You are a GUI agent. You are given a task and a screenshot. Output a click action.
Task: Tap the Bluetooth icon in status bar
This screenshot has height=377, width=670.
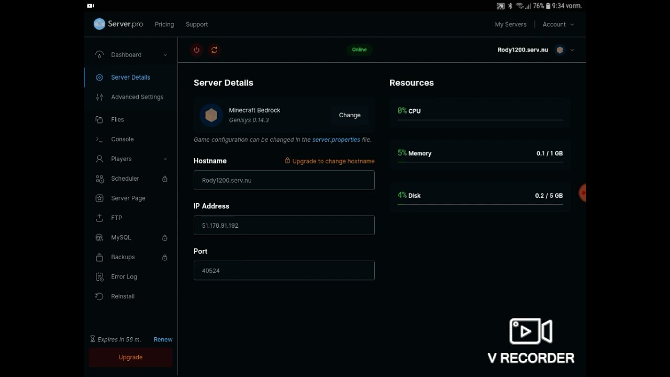pyautogui.click(x=510, y=6)
